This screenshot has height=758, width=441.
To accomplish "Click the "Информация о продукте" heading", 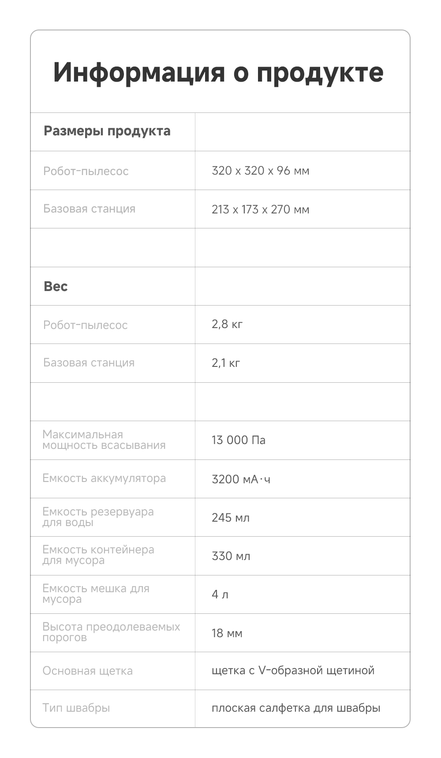I will (218, 72).
